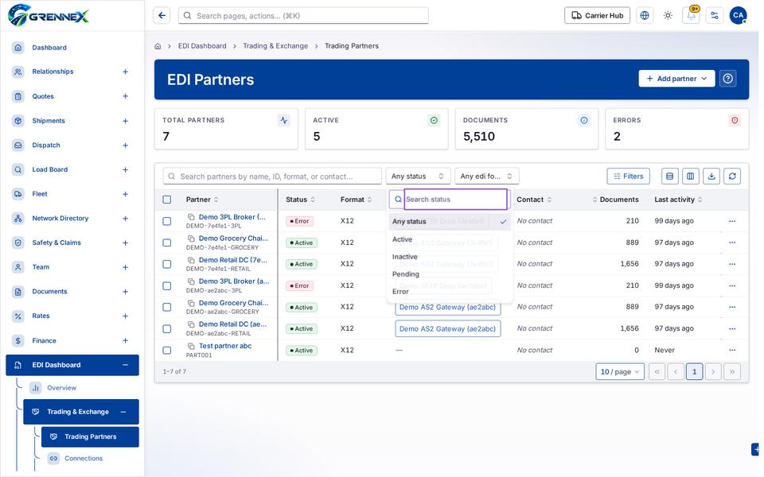The height and width of the screenshot is (477, 764).
Task: Expand the Shipments sidebar section
Action: 125,121
